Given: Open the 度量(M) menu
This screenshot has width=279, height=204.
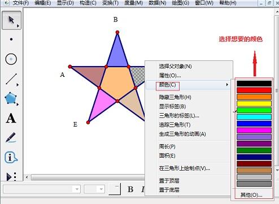Looking at the screenshot, I should tap(133, 3).
